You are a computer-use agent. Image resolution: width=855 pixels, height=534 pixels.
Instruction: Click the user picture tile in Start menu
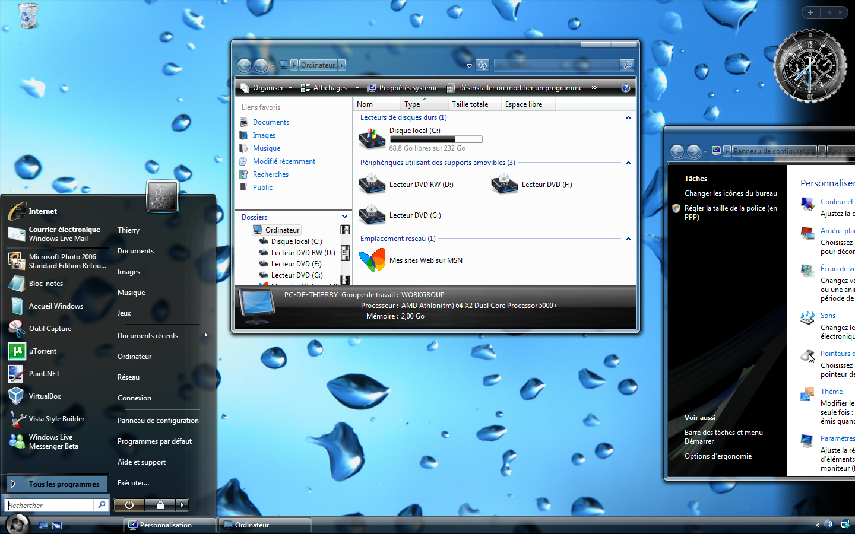click(162, 196)
